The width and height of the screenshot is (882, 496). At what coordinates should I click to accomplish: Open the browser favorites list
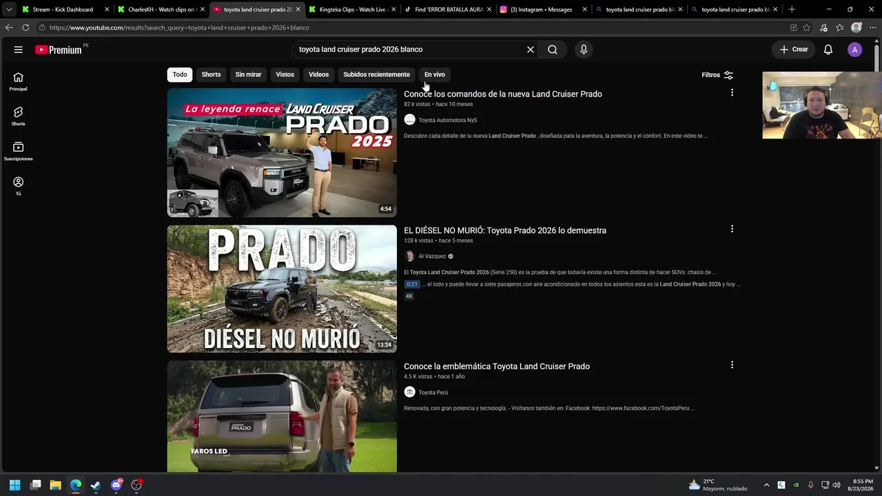point(839,28)
